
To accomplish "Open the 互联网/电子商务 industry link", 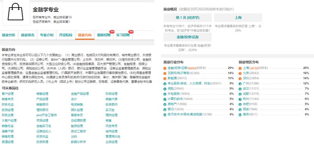I will point(178,74).
